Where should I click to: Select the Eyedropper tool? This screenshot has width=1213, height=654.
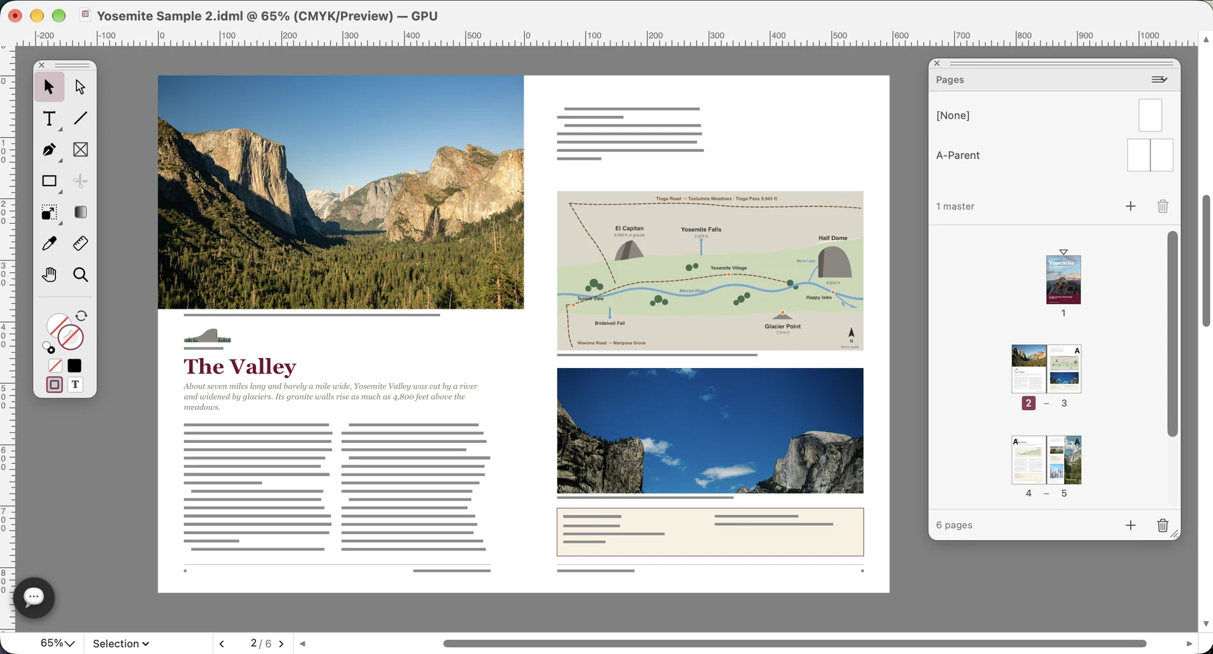[x=49, y=243]
